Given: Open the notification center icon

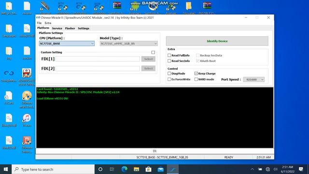Looking at the screenshot, I should click(301, 169).
